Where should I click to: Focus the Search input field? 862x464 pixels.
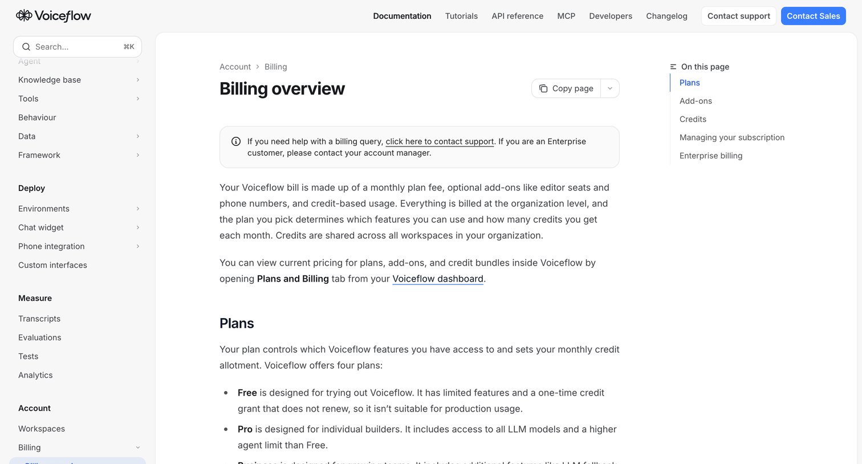click(78, 47)
